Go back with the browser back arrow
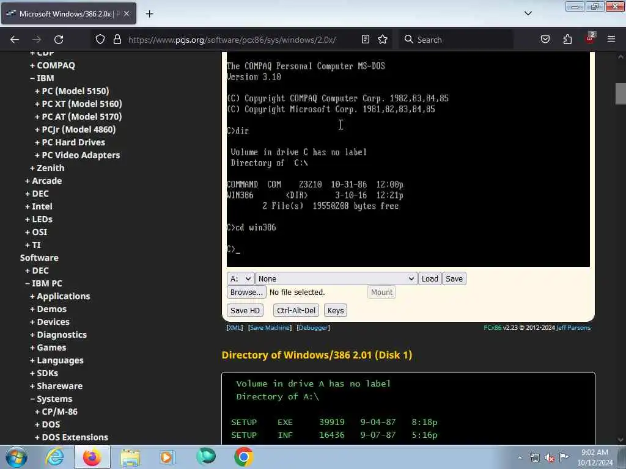 (x=15, y=40)
